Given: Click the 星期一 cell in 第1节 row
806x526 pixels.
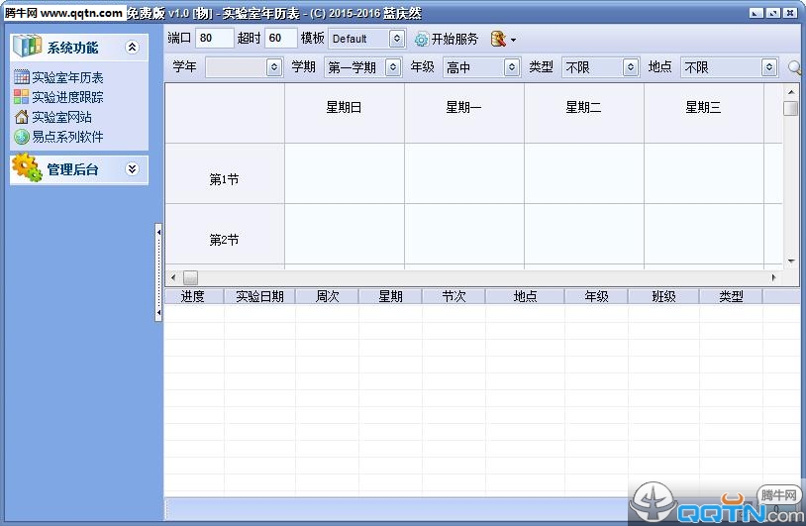Looking at the screenshot, I should tap(464, 173).
